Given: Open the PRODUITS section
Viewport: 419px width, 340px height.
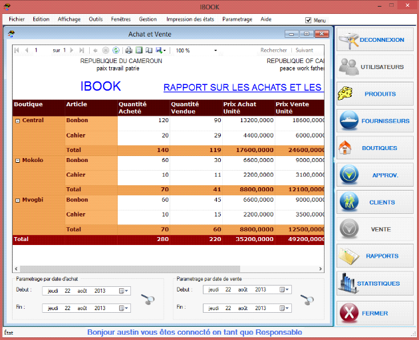Looking at the screenshot, I should coord(374,94).
